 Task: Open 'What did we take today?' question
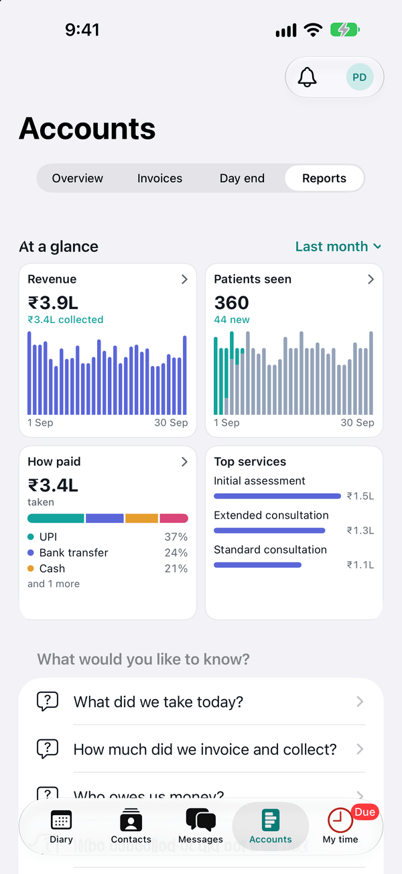[x=201, y=701]
